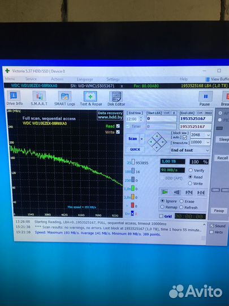This screenshot has width=229, height=306.
Task: Click the random seek ▶?◀ button
Action: point(189,193)
